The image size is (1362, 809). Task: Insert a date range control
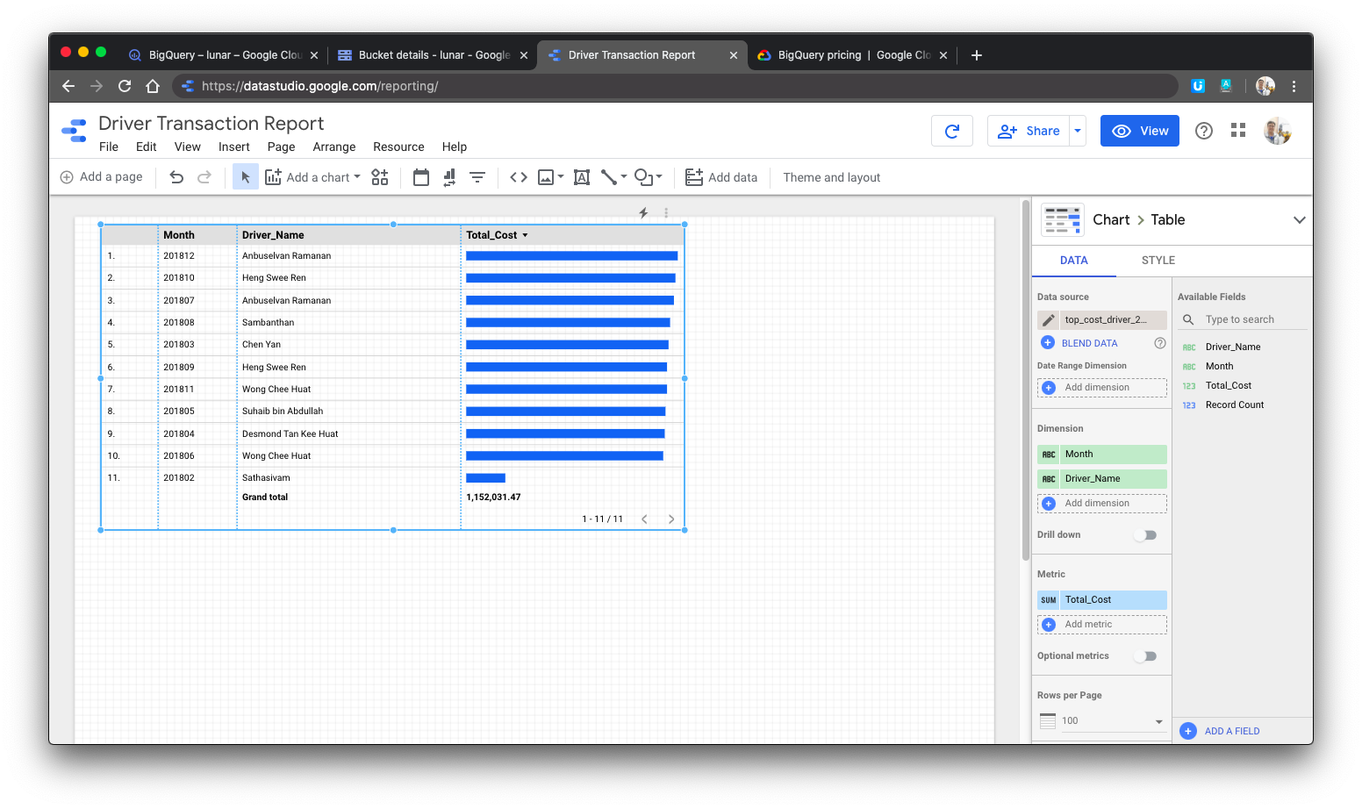(420, 176)
